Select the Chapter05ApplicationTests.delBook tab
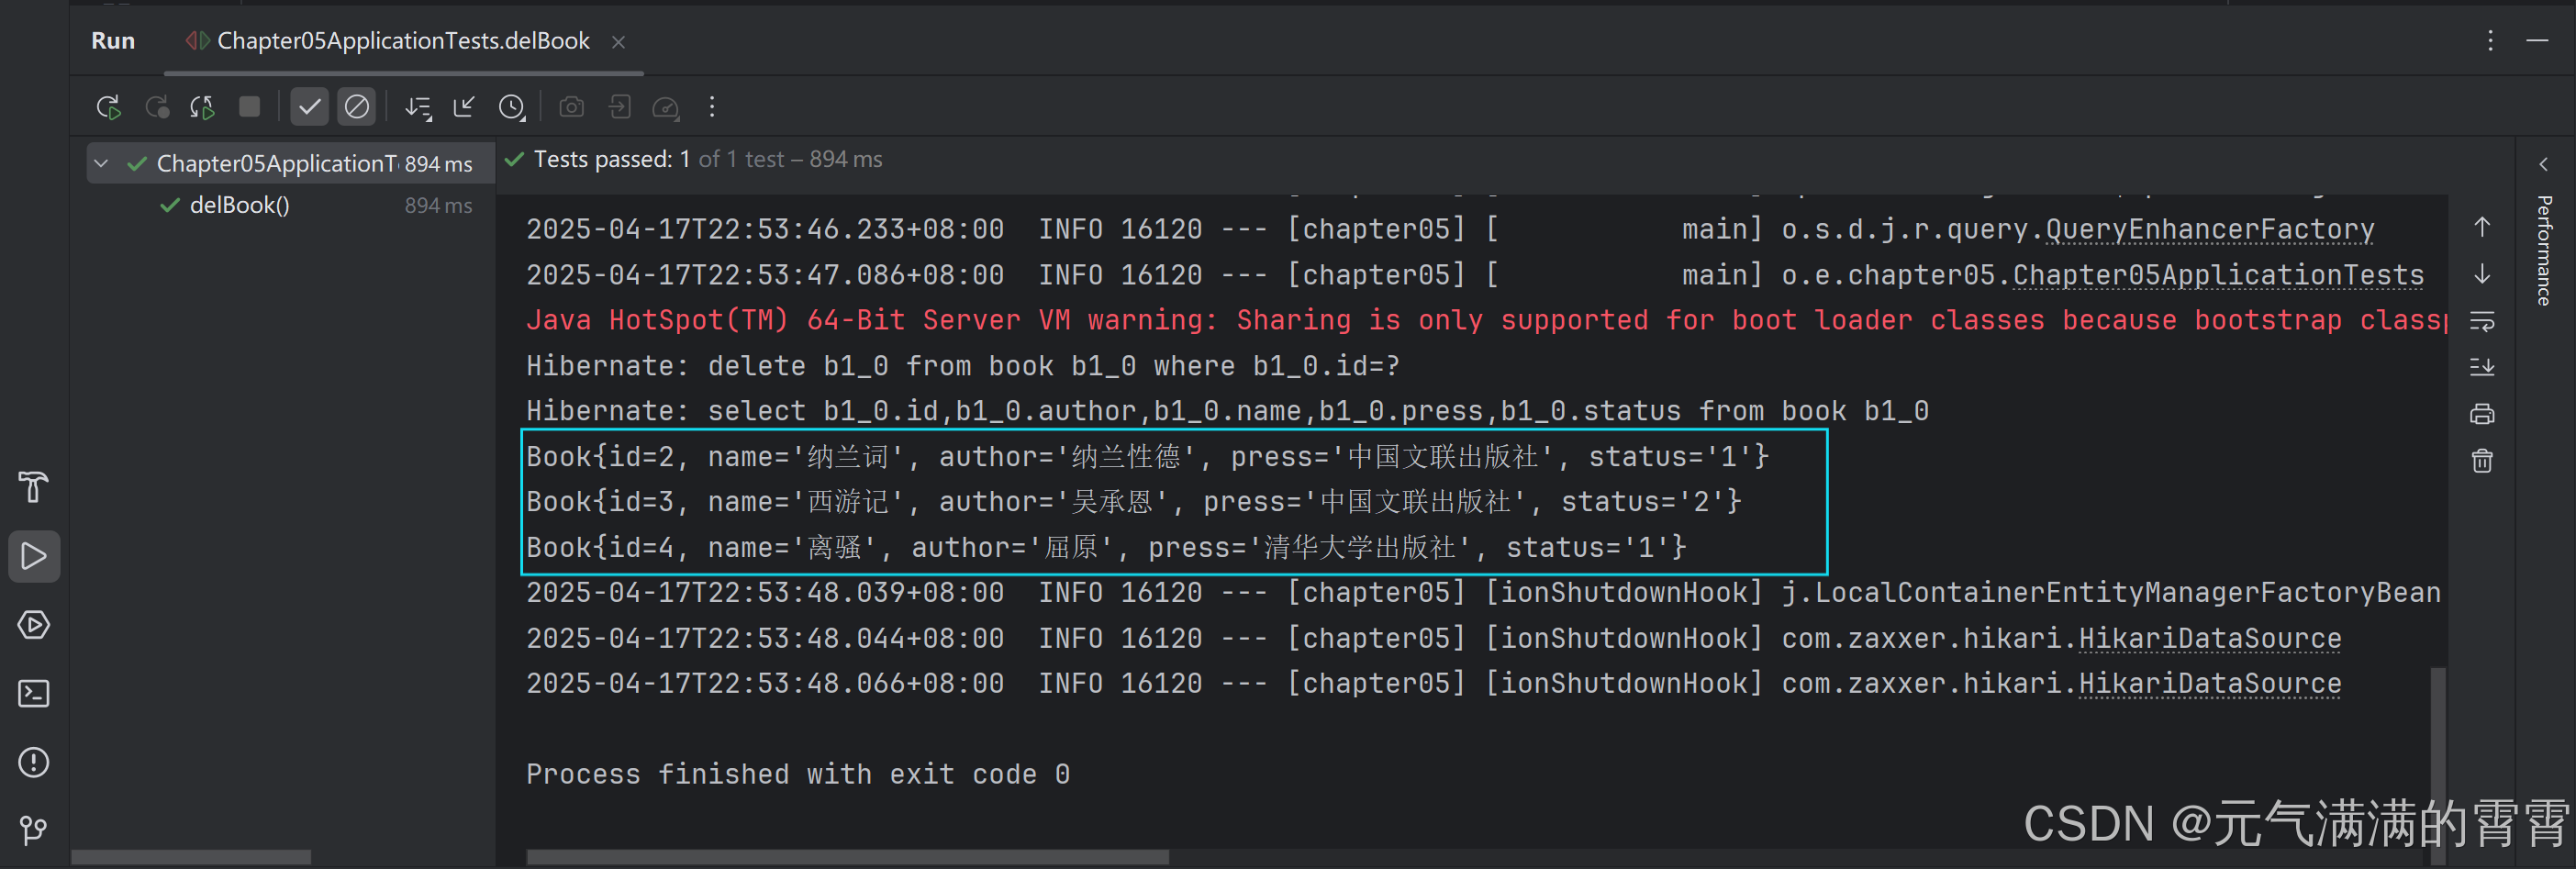The width and height of the screenshot is (2576, 869). 400,41
